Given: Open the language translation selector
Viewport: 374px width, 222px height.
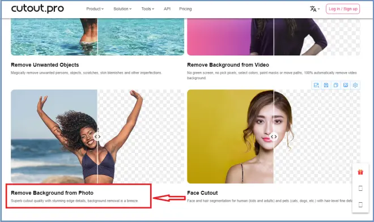Looking at the screenshot, I should click(314, 9).
